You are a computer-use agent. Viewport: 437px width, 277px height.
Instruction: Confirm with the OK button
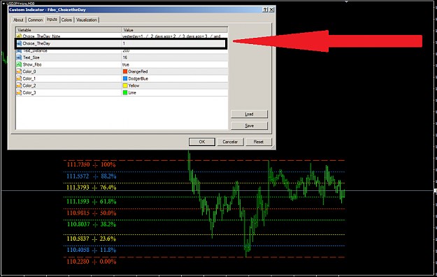202,142
